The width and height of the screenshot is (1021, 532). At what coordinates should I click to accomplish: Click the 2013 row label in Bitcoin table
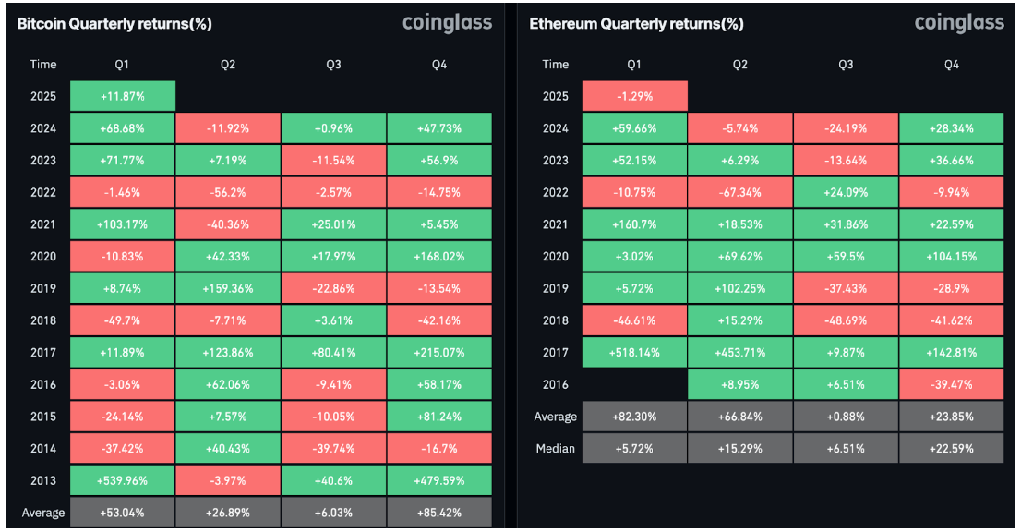pyautogui.click(x=42, y=481)
